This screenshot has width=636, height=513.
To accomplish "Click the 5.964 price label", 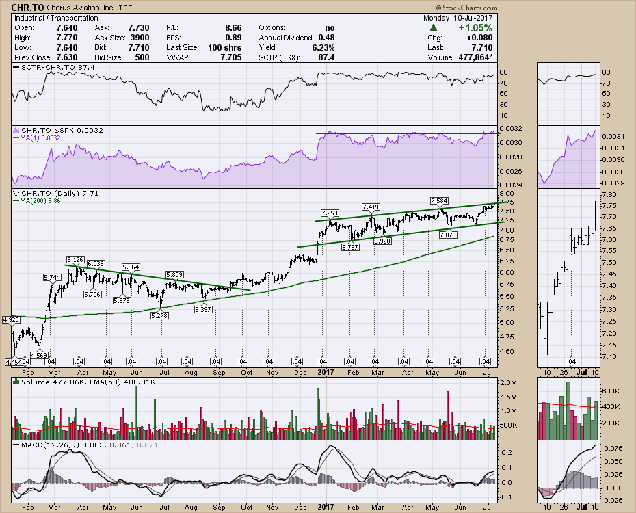I will point(131,267).
